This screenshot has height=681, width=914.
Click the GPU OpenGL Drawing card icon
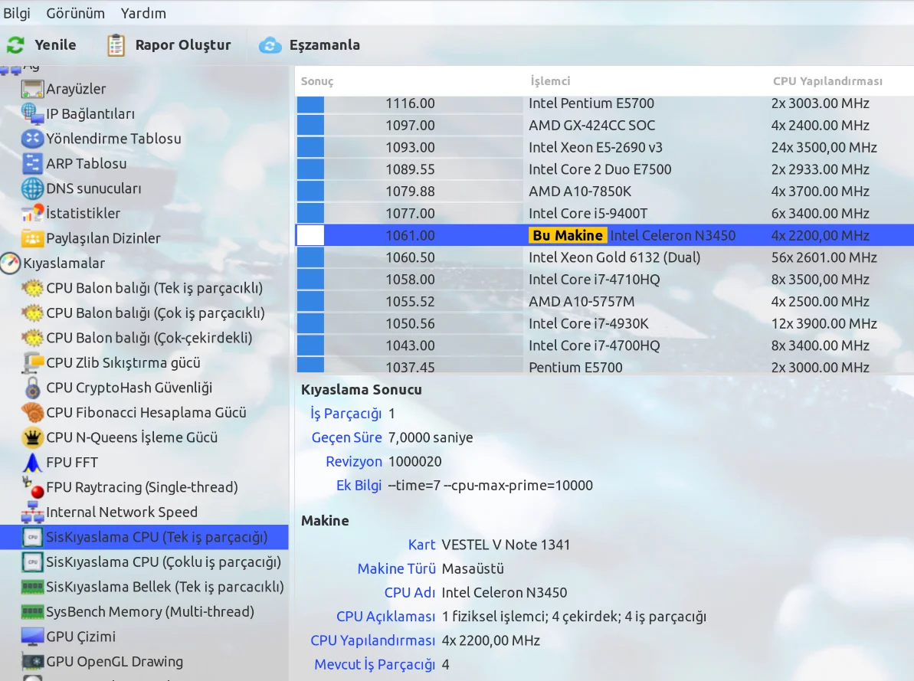point(33,662)
